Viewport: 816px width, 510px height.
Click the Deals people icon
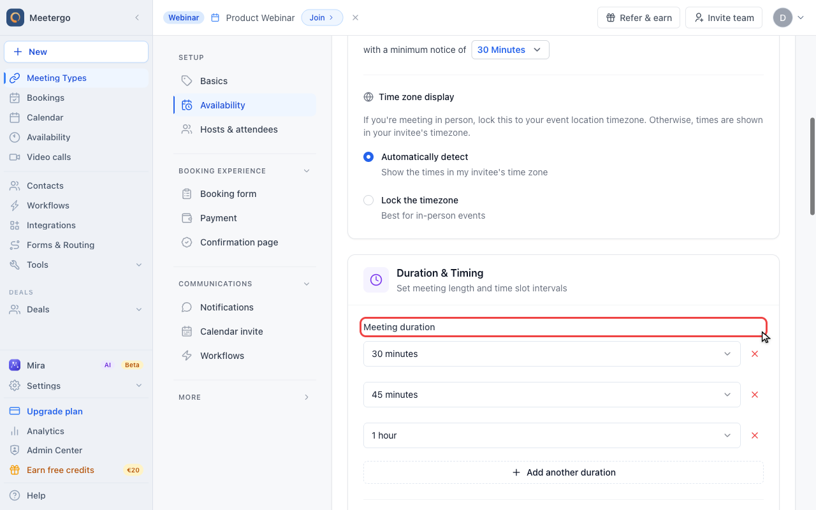[x=15, y=309]
